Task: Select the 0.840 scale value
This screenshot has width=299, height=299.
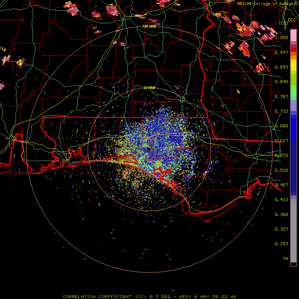Action: click(281, 82)
